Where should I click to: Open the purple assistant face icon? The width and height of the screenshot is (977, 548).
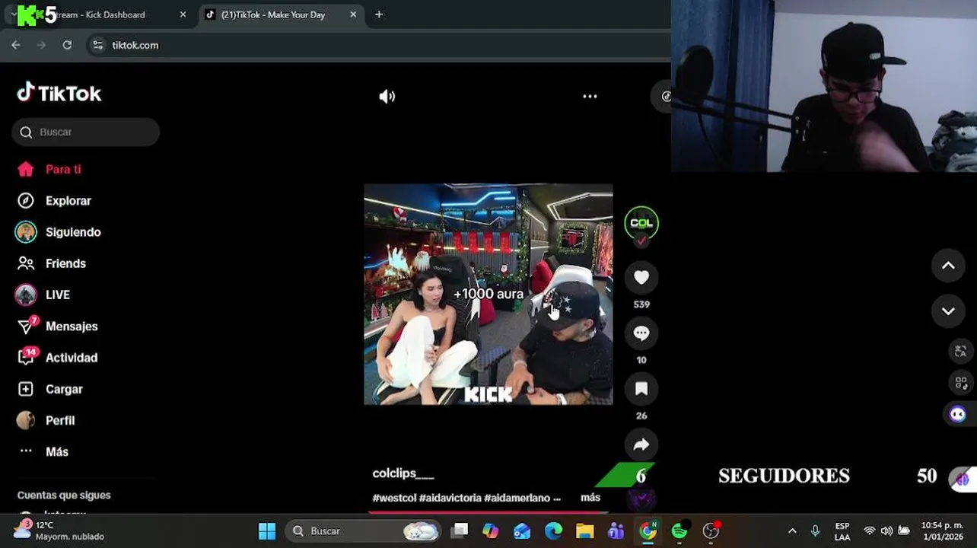(x=958, y=414)
